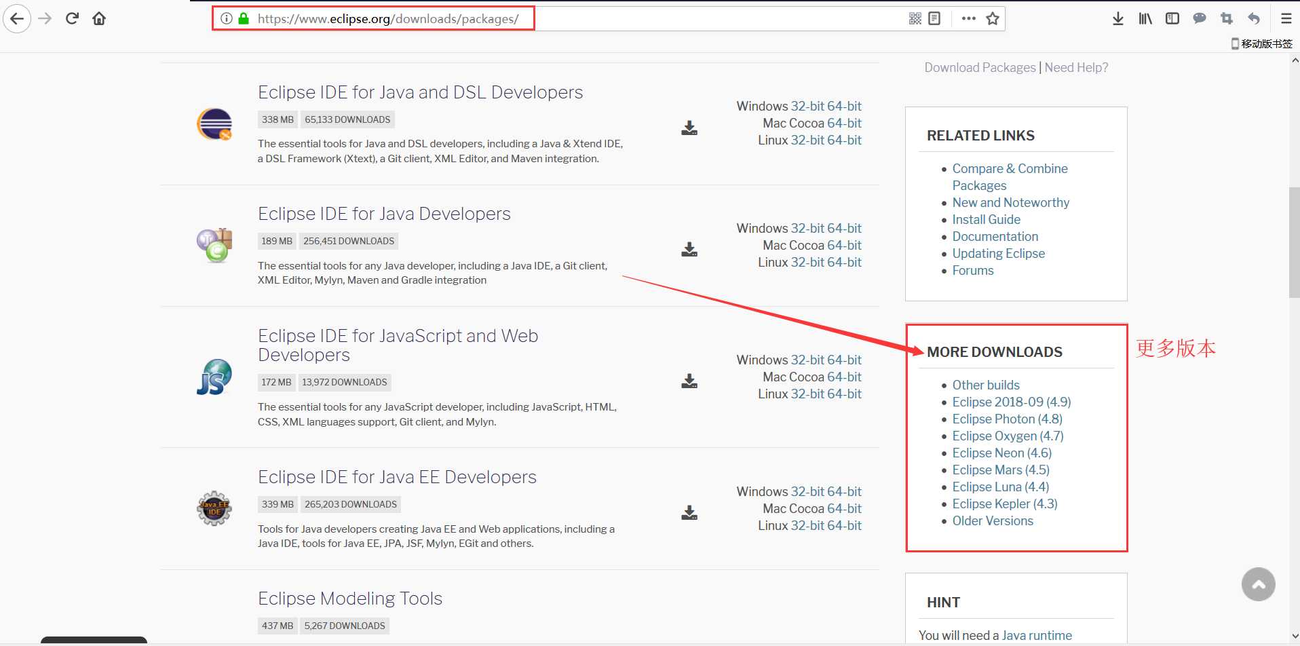Open the QR code icon in address bar

tap(915, 18)
